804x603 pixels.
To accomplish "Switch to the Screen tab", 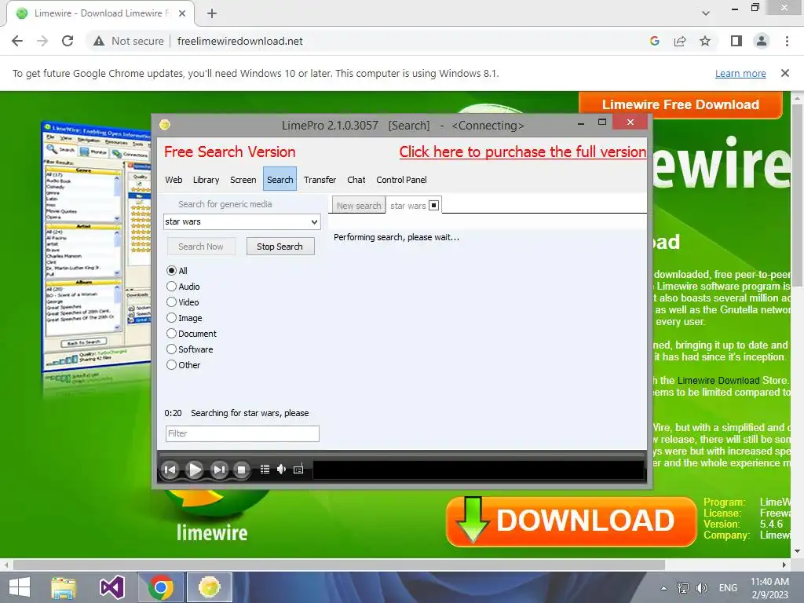I will [x=243, y=180].
